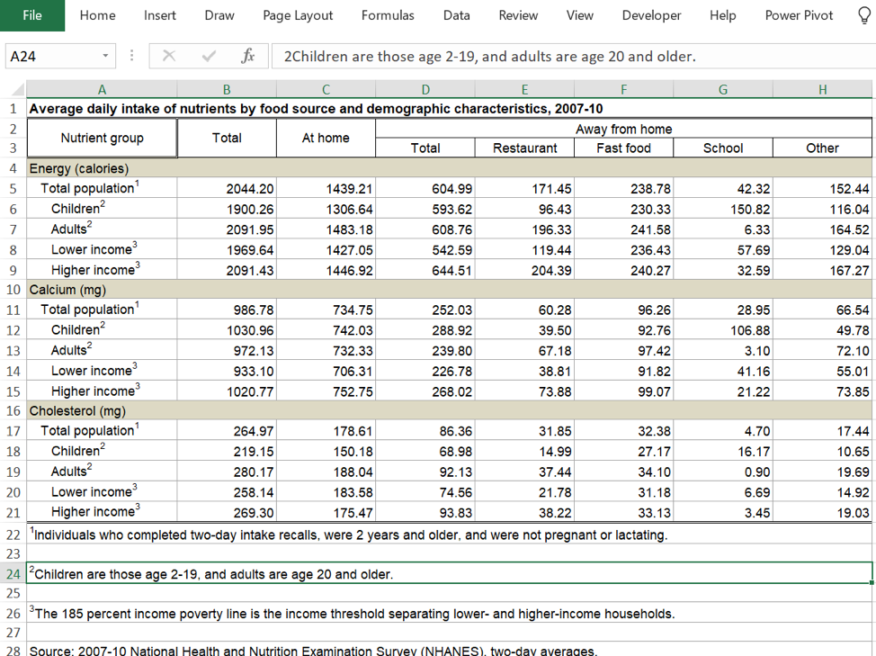Open the File tab
Viewport: 876px width, 656px height.
[31, 15]
